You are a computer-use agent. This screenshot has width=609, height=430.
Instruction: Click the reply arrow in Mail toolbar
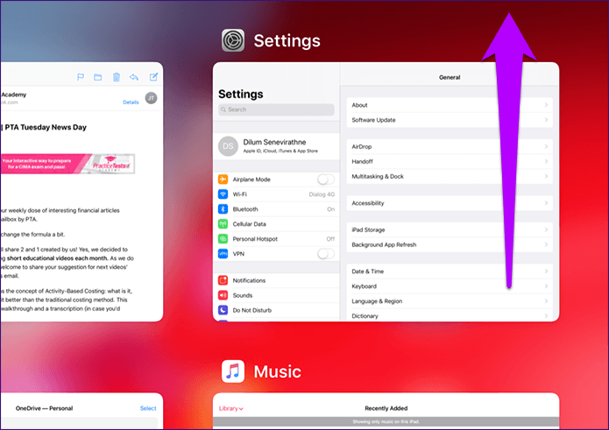coord(134,77)
